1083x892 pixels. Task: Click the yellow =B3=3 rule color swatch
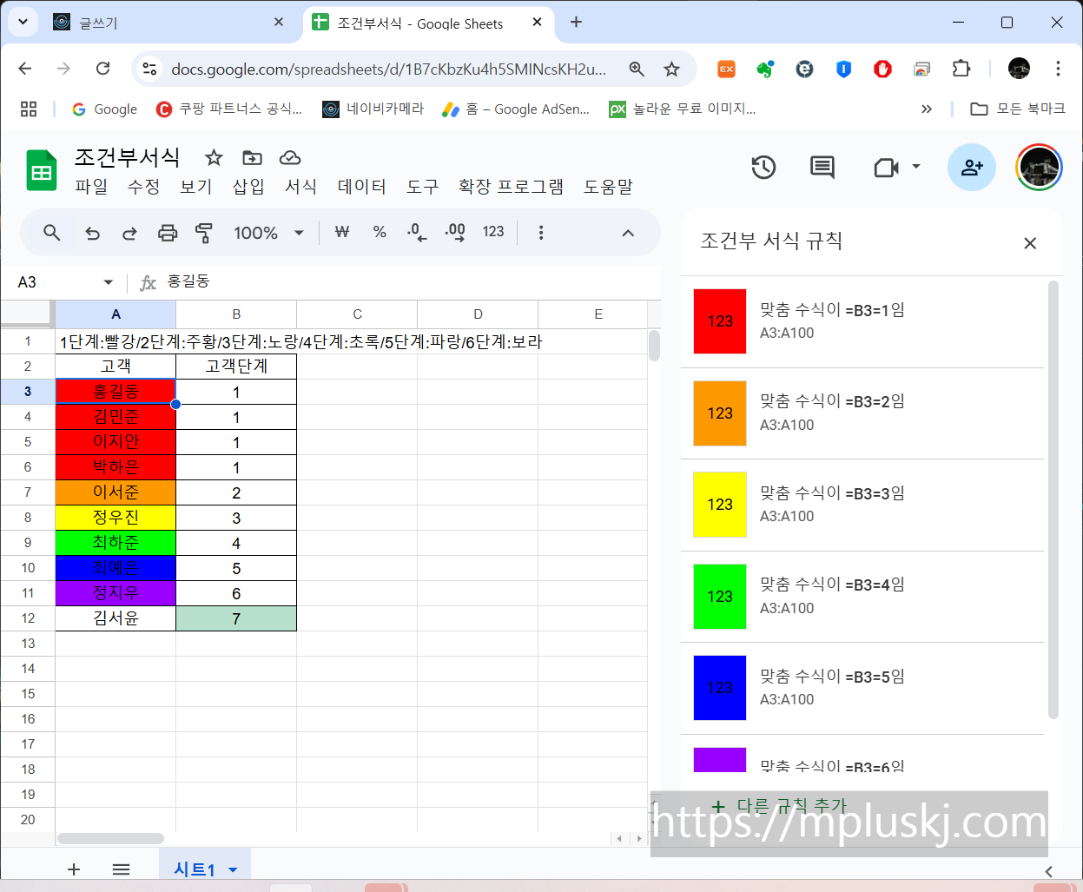(719, 505)
